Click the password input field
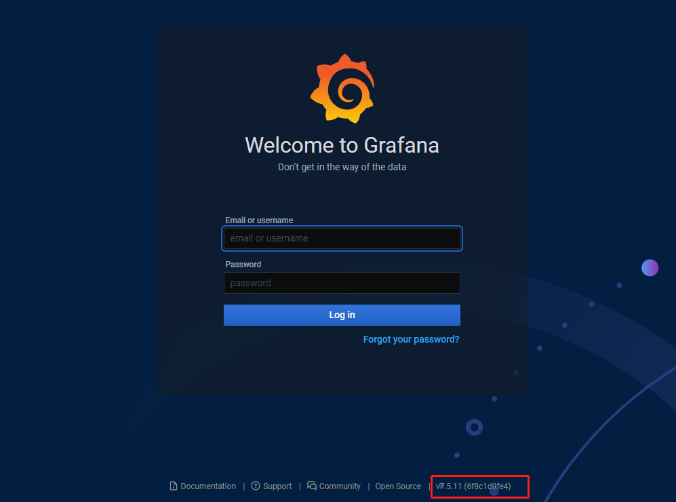 point(342,283)
